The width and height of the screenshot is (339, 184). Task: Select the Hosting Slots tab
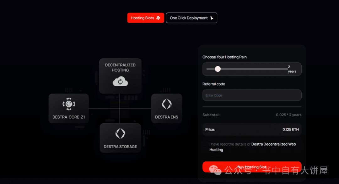pyautogui.click(x=146, y=18)
